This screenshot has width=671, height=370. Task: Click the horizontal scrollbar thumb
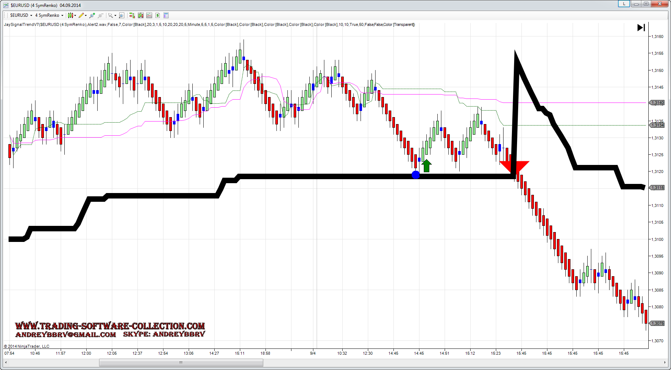pos(181,362)
